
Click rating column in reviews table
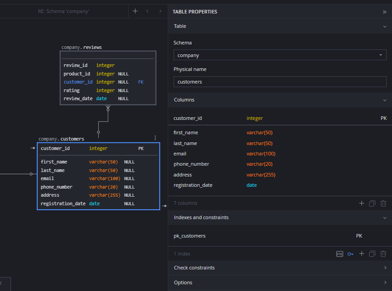click(x=71, y=90)
